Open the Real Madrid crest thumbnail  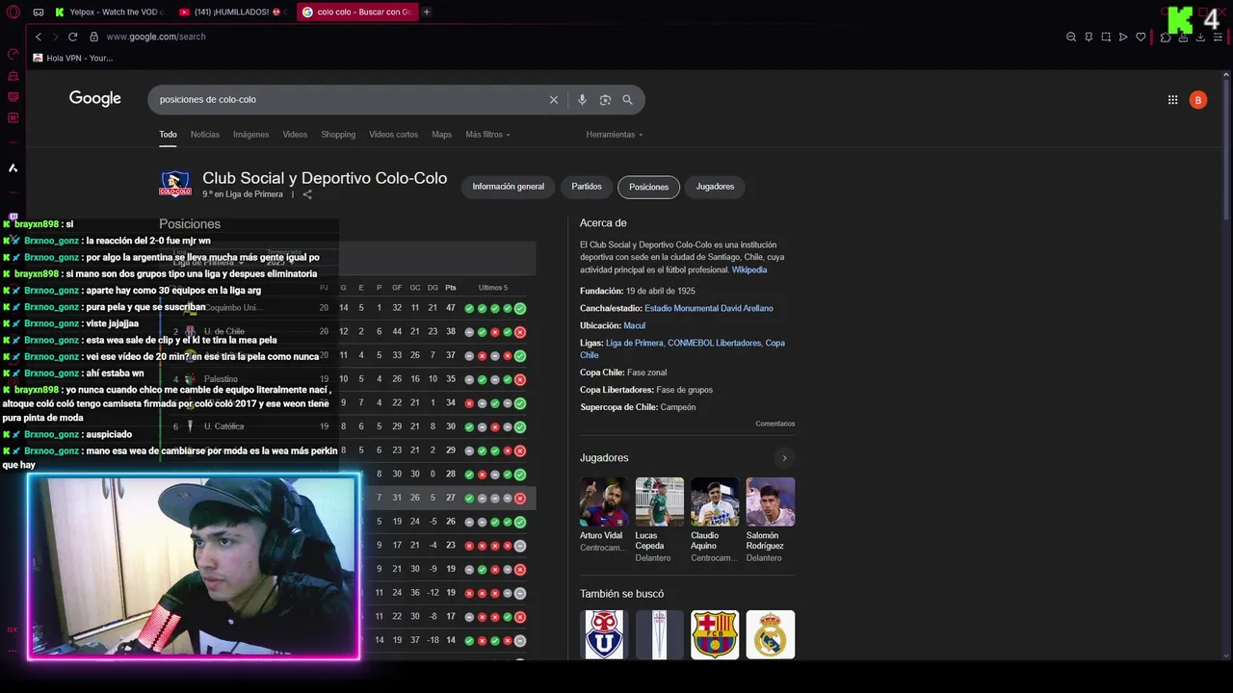coord(771,634)
